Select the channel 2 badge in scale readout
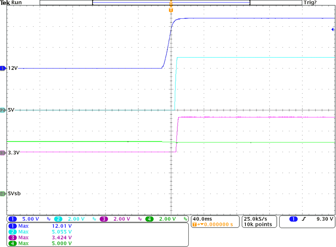This screenshot has width=336, height=247. (x=58, y=219)
